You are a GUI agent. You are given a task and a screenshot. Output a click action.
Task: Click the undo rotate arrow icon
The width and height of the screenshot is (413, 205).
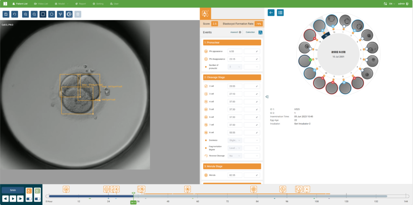(x=15, y=14)
